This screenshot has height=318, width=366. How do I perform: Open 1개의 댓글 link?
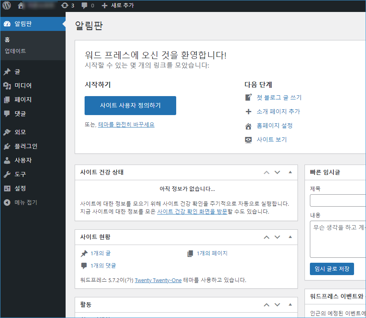coord(103,266)
